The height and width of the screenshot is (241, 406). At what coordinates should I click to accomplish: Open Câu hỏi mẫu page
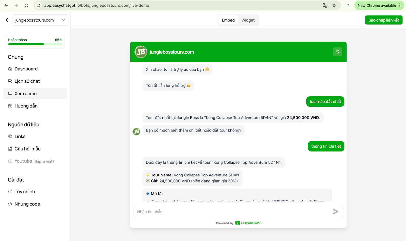coord(35,149)
